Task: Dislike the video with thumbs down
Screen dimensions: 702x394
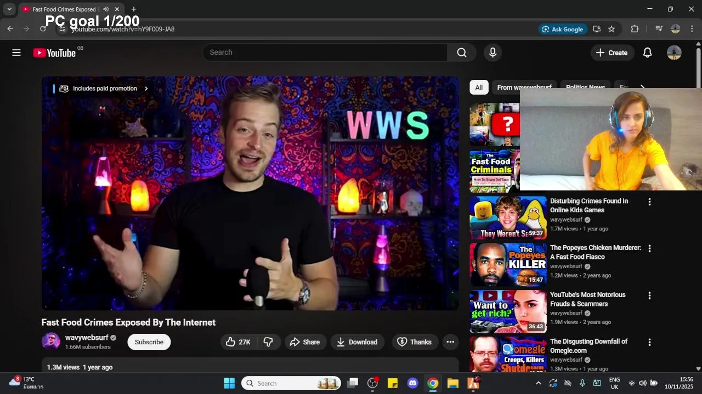Action: [x=268, y=342]
